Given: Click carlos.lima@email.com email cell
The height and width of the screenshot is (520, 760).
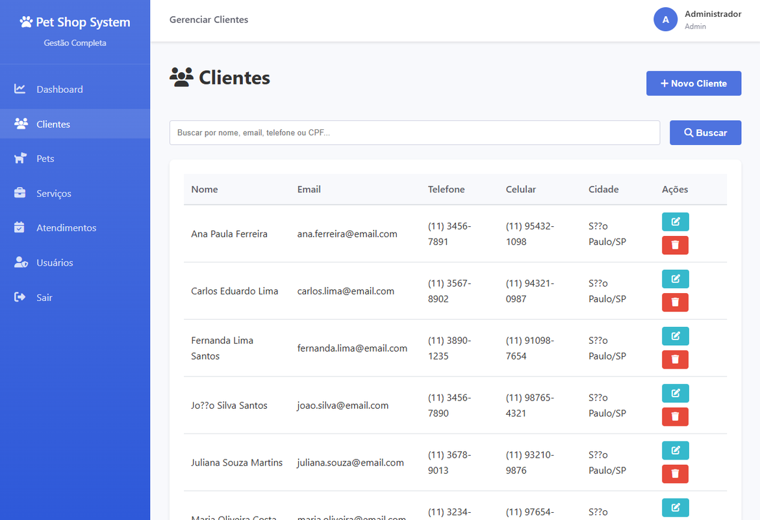Looking at the screenshot, I should click(x=346, y=291).
